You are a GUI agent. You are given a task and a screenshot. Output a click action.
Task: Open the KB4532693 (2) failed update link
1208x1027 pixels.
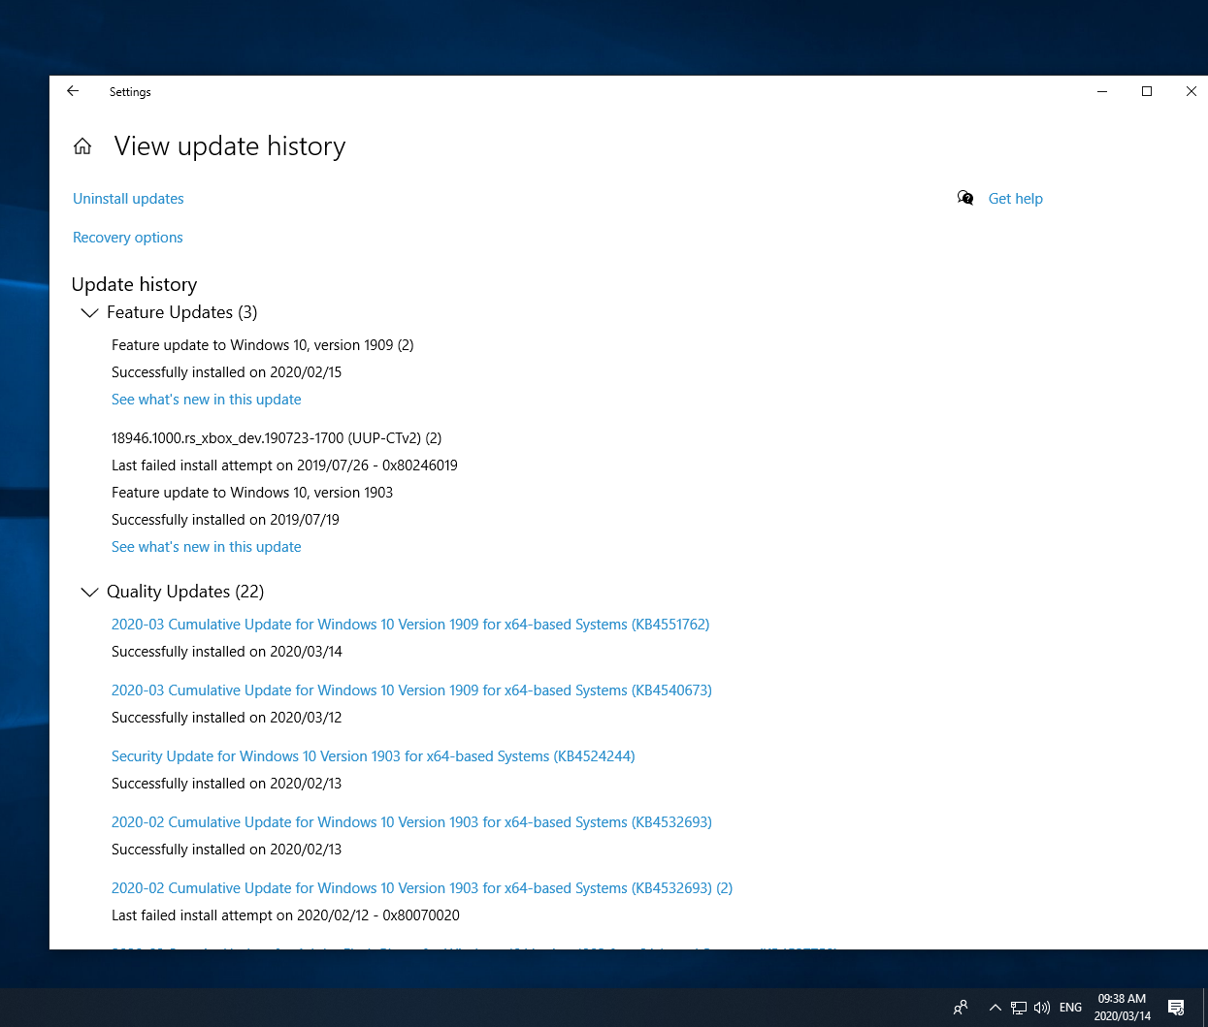pyautogui.click(x=422, y=888)
